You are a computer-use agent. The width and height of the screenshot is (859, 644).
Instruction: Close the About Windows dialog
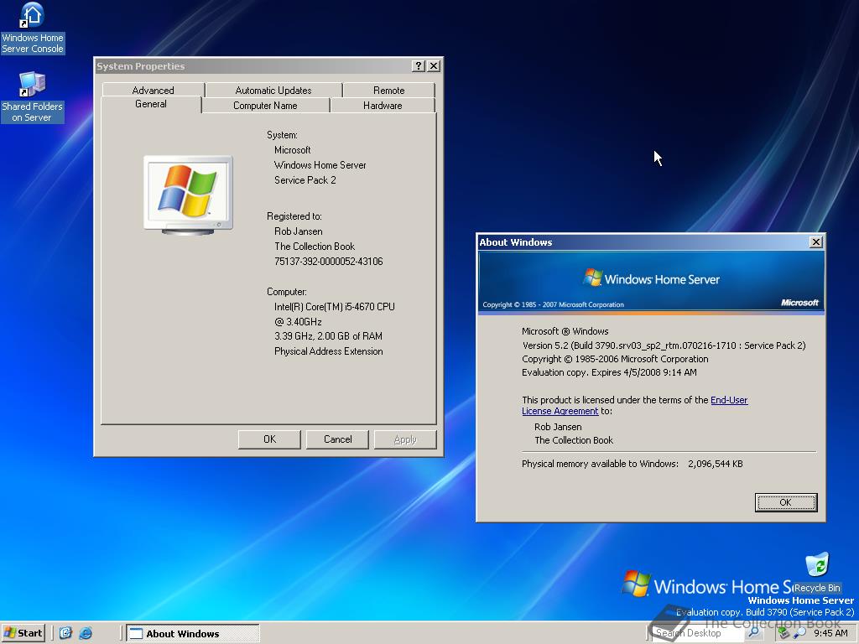tap(815, 242)
